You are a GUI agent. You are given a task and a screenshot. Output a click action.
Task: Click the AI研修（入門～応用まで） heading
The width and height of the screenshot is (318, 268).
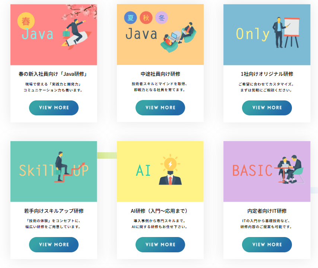[x=159, y=211]
